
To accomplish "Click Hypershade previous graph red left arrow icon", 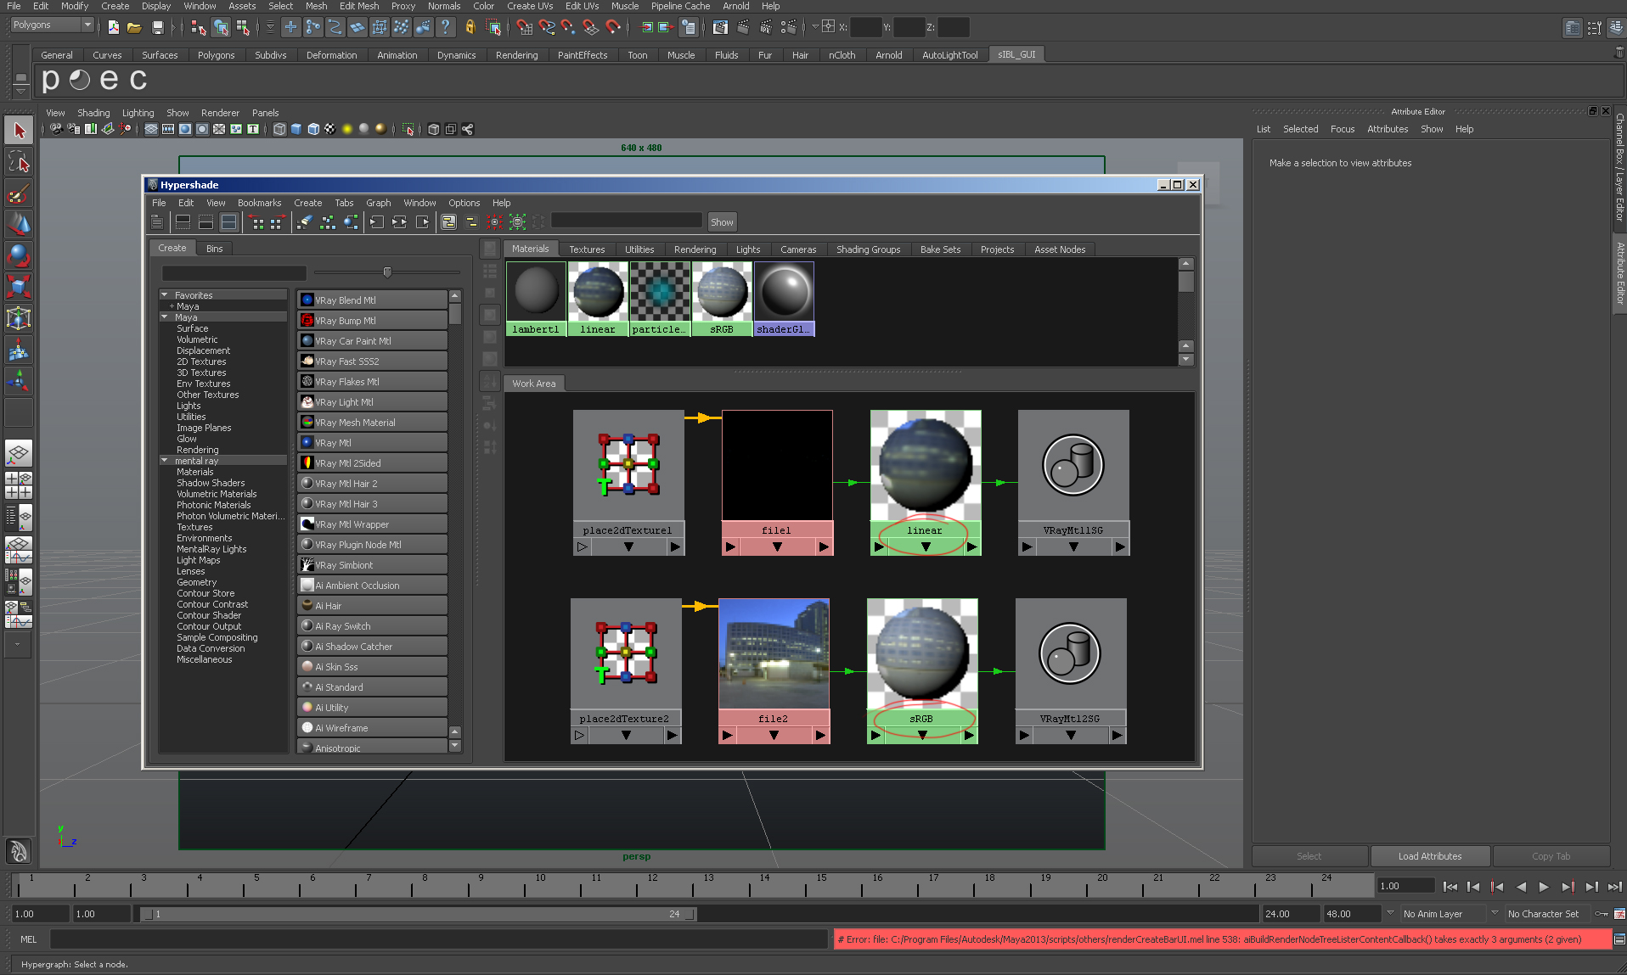I will point(256,222).
